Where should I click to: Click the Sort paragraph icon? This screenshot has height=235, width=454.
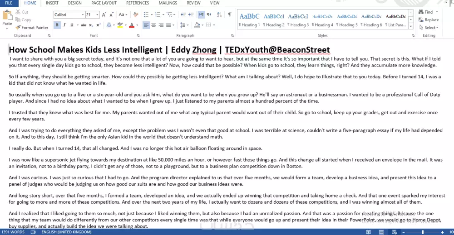(219, 15)
